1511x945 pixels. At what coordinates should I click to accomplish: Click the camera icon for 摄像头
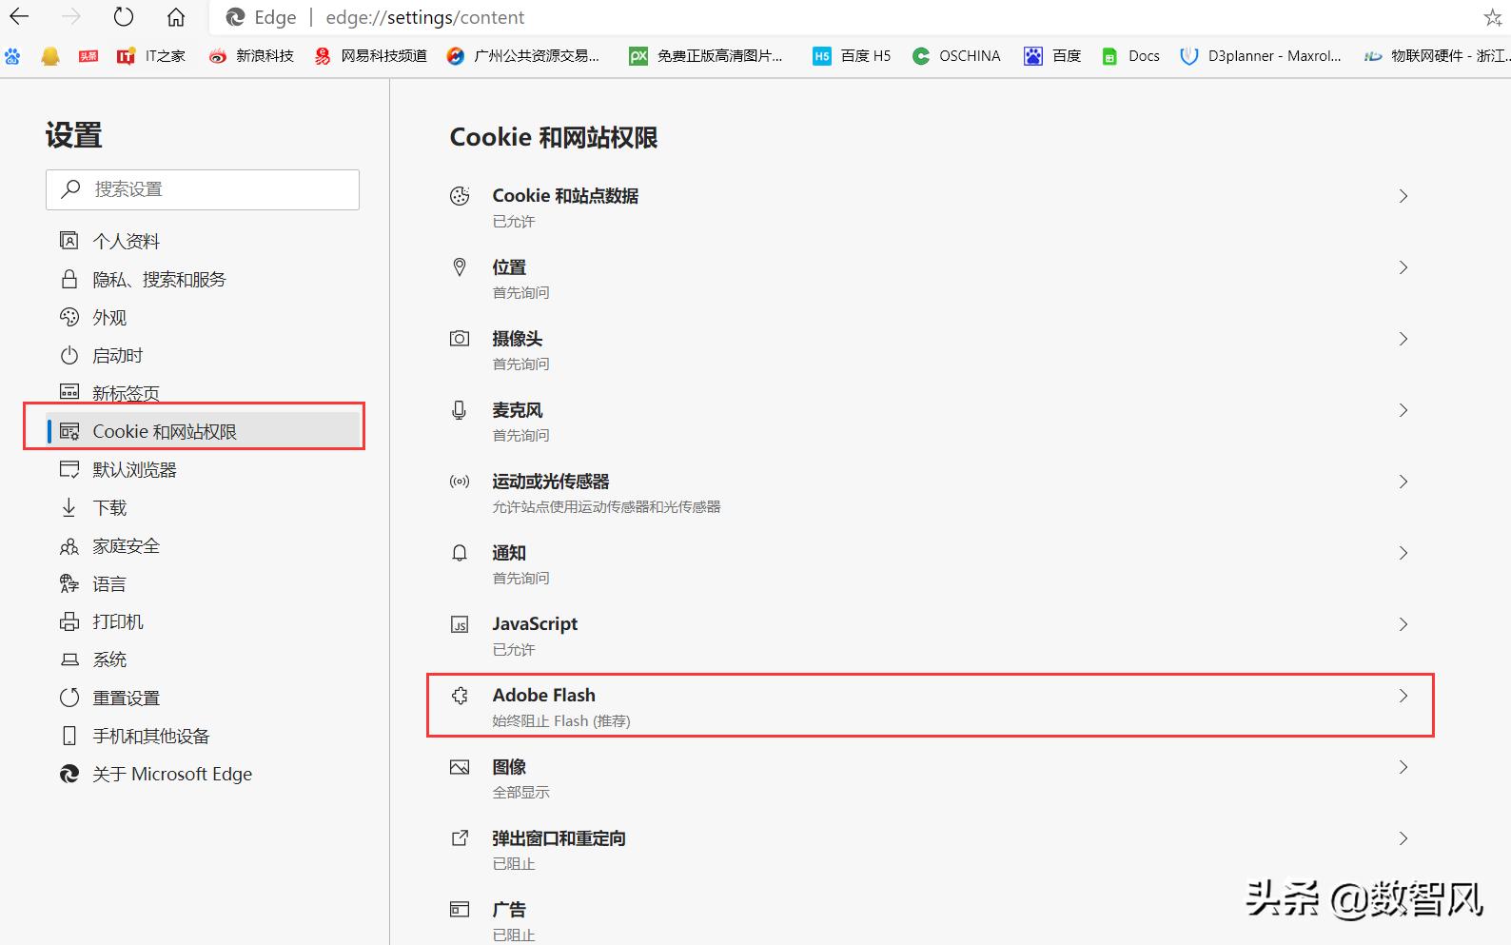[460, 339]
